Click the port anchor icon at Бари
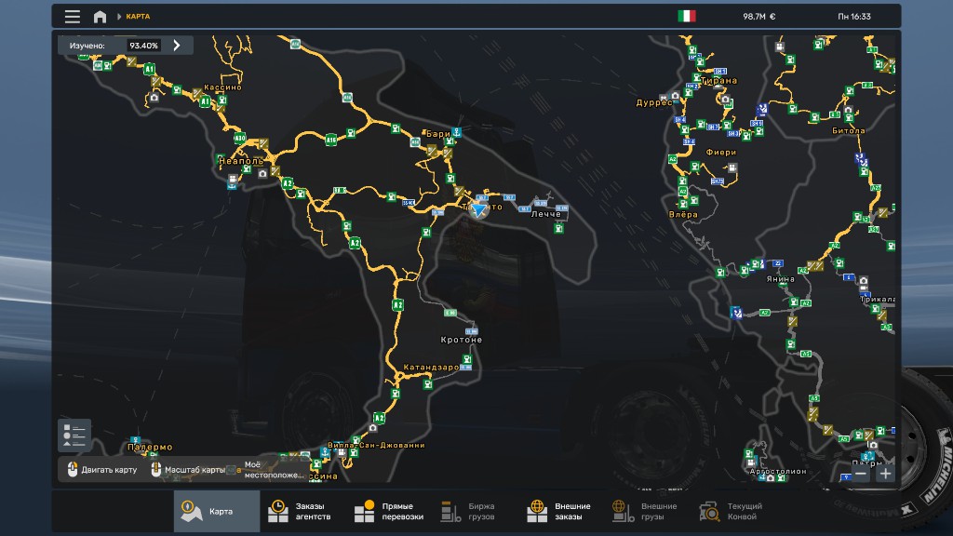Image resolution: width=953 pixels, height=536 pixels. (456, 132)
